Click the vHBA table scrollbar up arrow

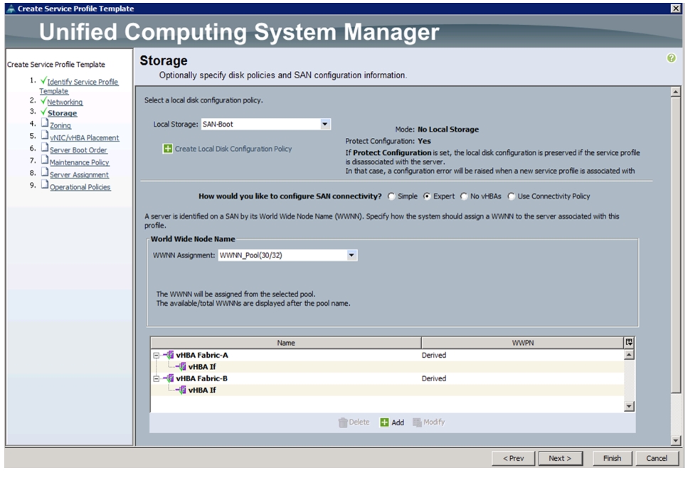(629, 354)
